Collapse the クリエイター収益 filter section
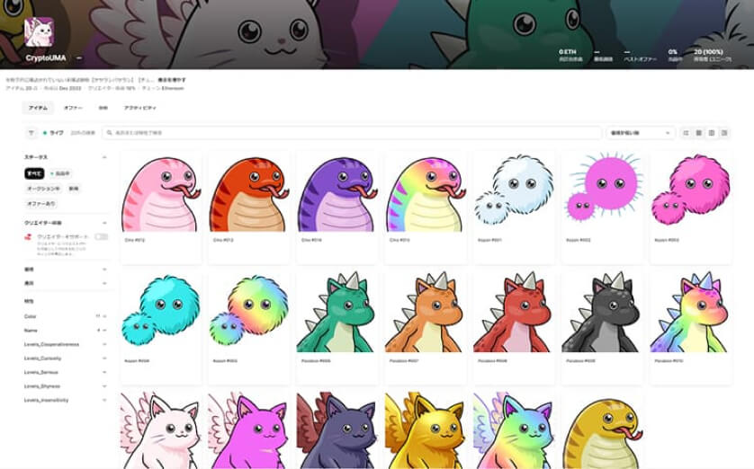Image resolution: width=754 pixels, height=469 pixels. pos(66,223)
